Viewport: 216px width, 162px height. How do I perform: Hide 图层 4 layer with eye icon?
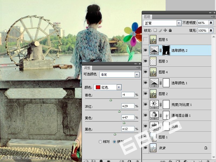click(x=146, y=72)
